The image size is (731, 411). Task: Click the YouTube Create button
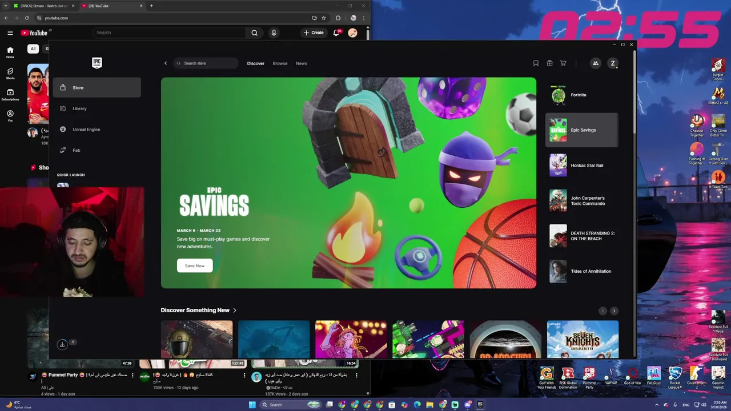pos(314,33)
